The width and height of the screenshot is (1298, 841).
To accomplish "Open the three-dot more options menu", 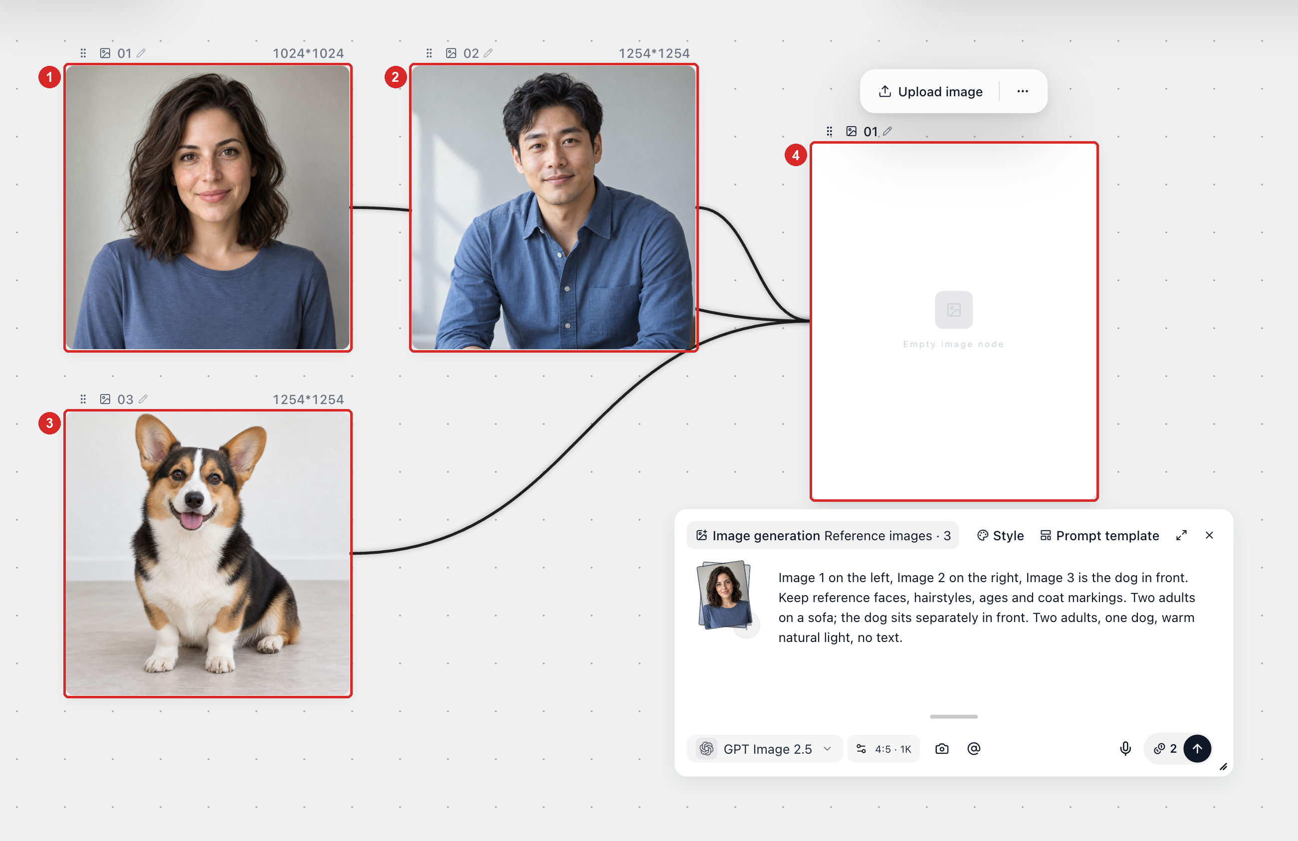I will click(x=1023, y=92).
